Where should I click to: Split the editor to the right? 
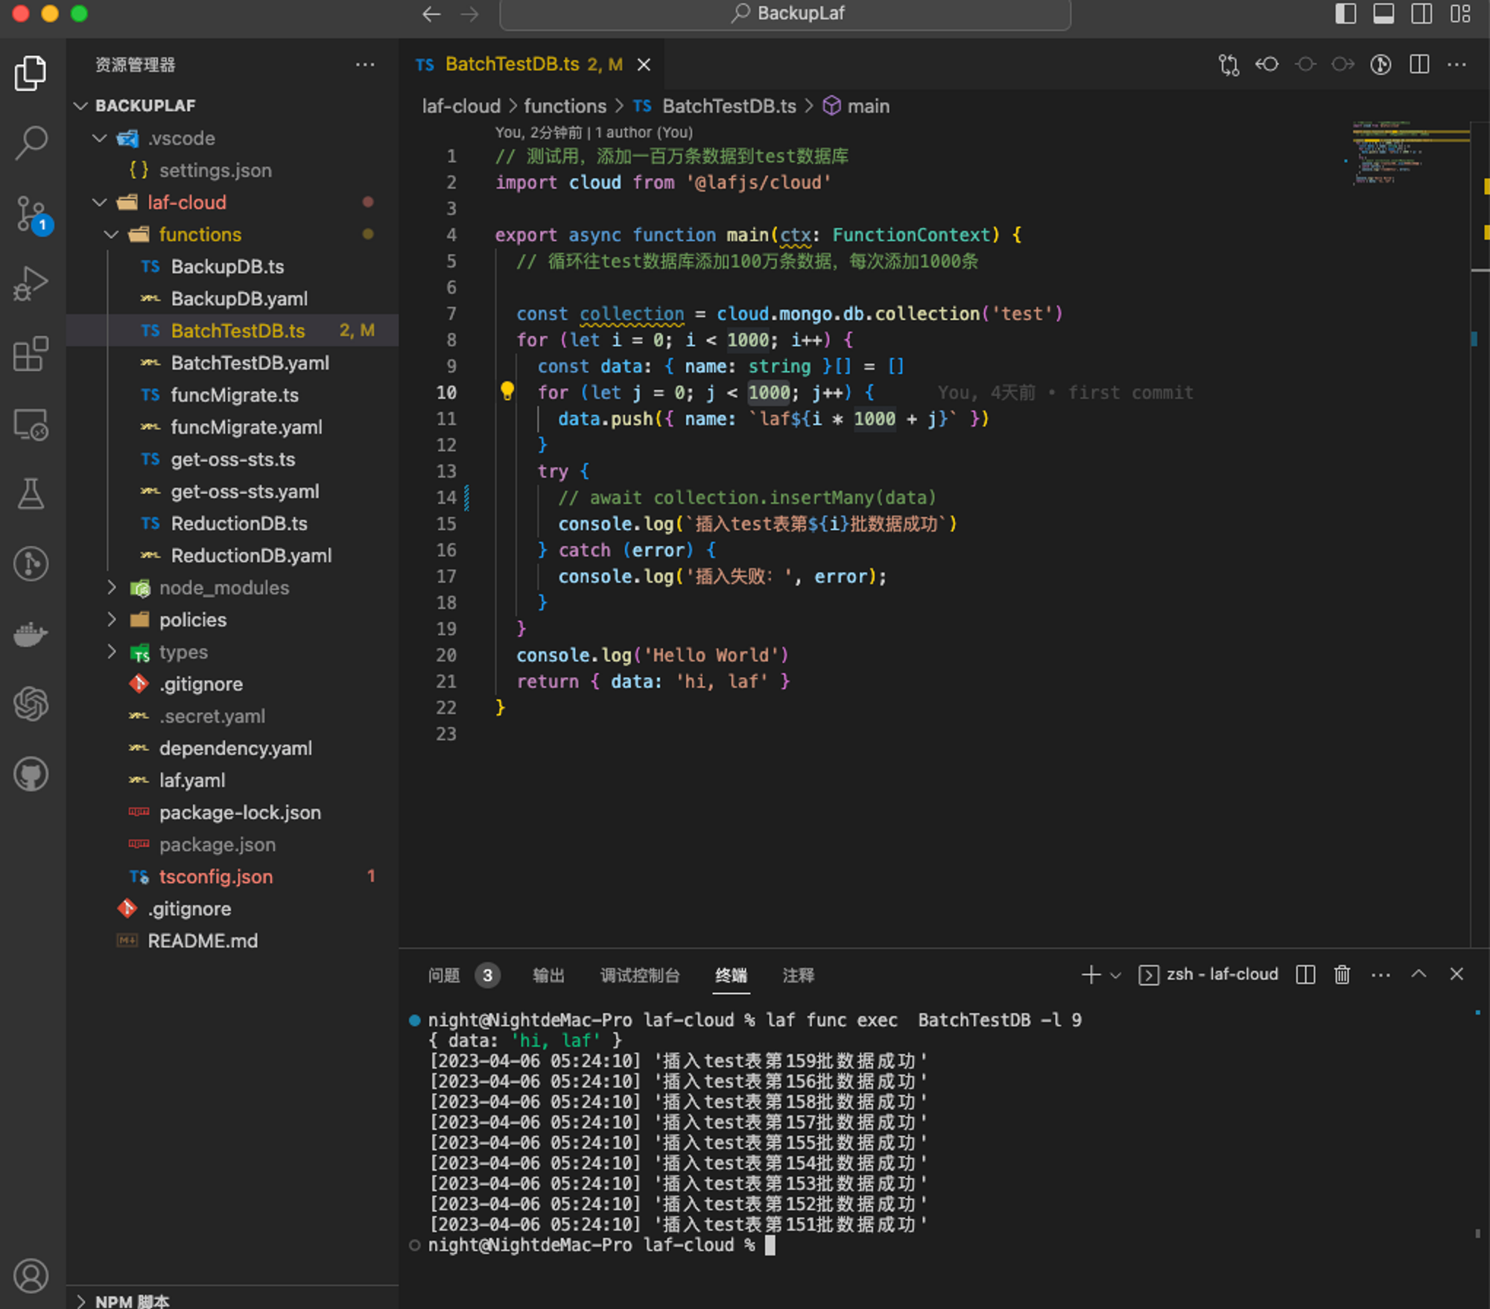[x=1419, y=65]
